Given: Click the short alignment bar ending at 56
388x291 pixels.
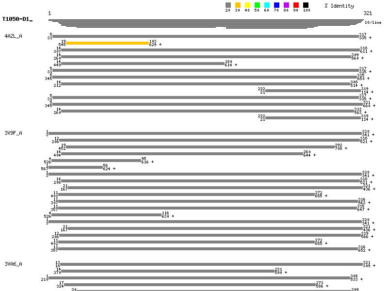Looking at the screenshot, I should tap(75, 167).
